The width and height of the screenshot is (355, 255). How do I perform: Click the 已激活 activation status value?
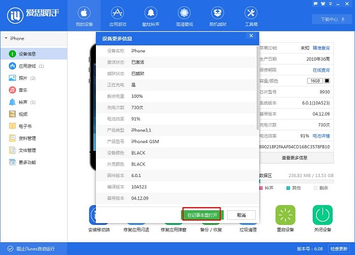[x=138, y=62]
